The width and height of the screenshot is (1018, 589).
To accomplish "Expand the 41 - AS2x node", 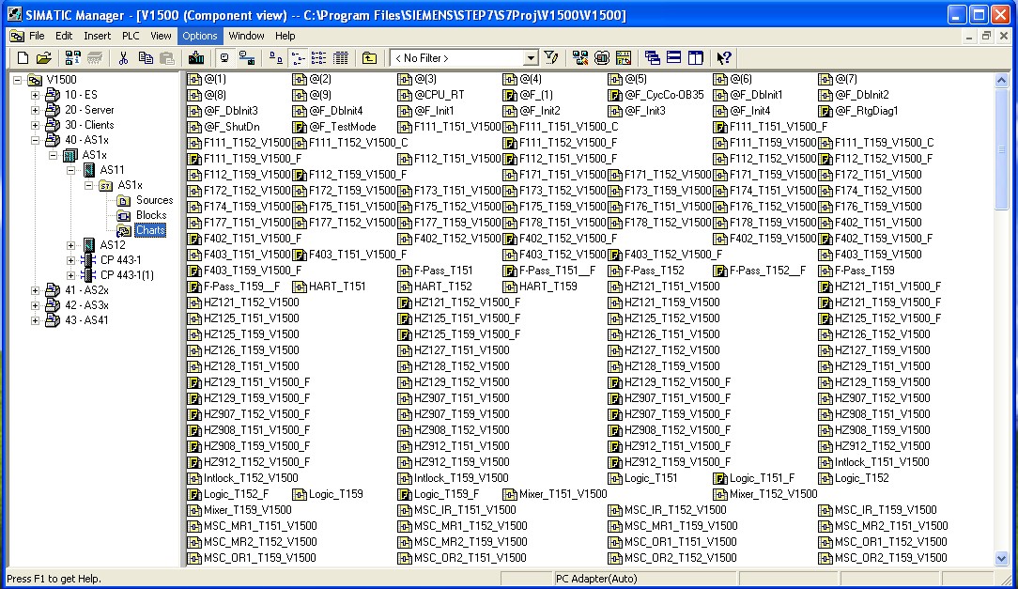I will (x=36, y=289).
